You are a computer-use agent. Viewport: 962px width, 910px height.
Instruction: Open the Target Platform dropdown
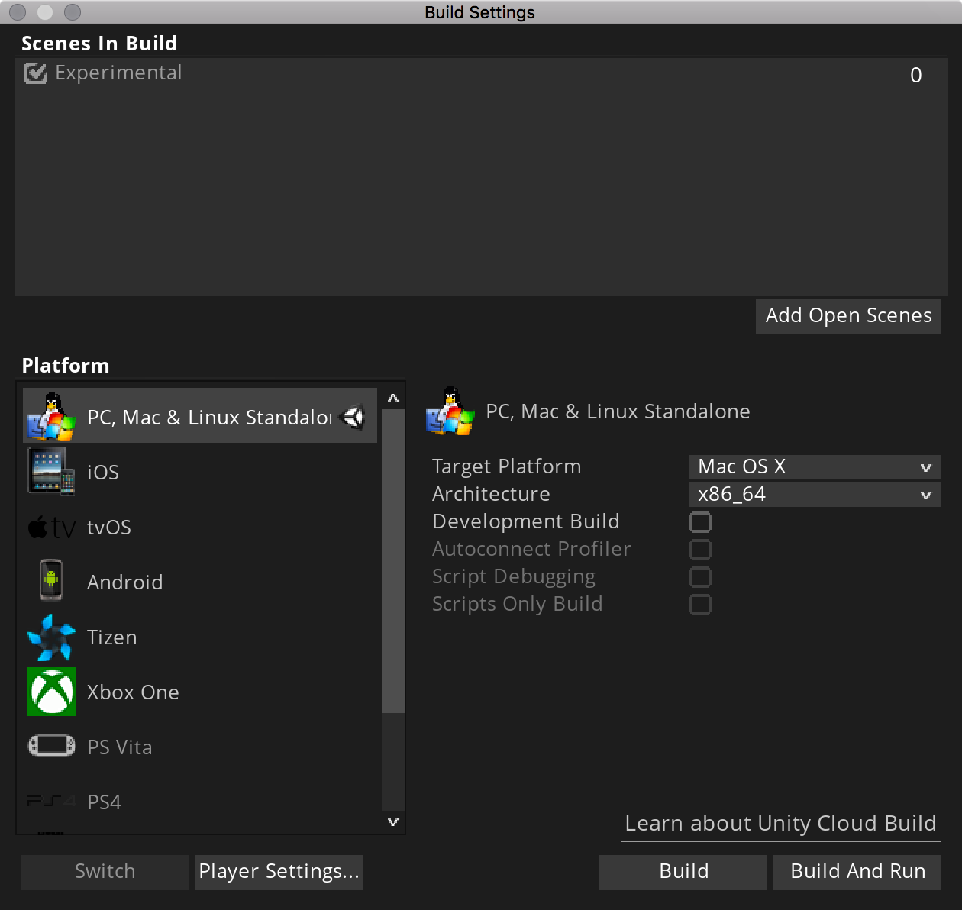pyautogui.click(x=813, y=466)
